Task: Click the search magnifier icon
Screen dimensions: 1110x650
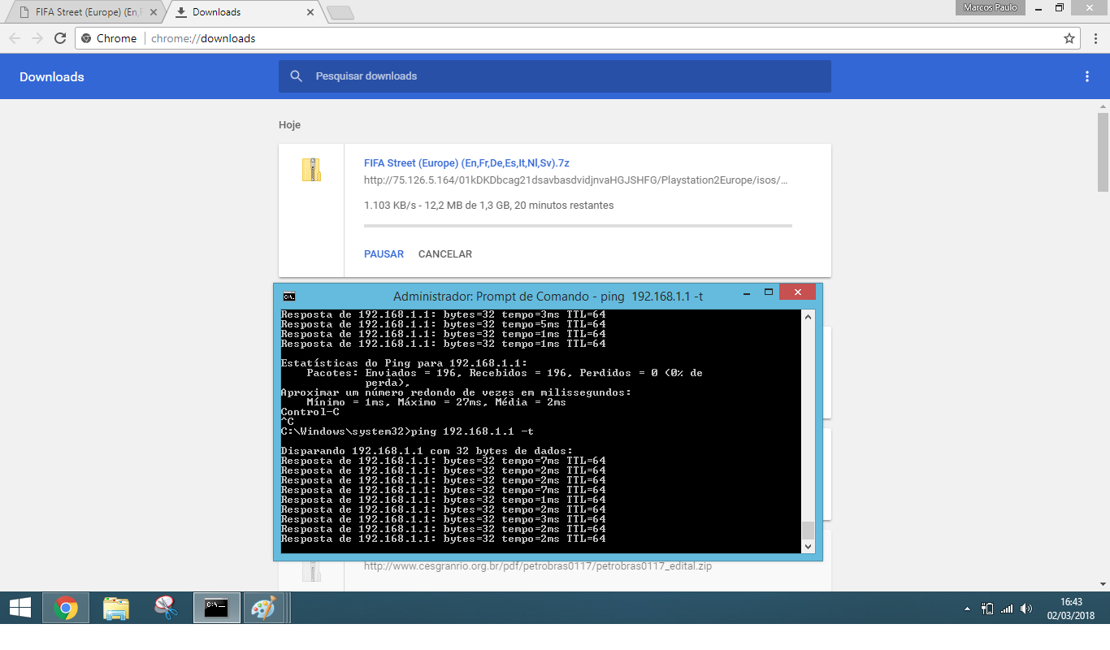Action: click(x=297, y=76)
